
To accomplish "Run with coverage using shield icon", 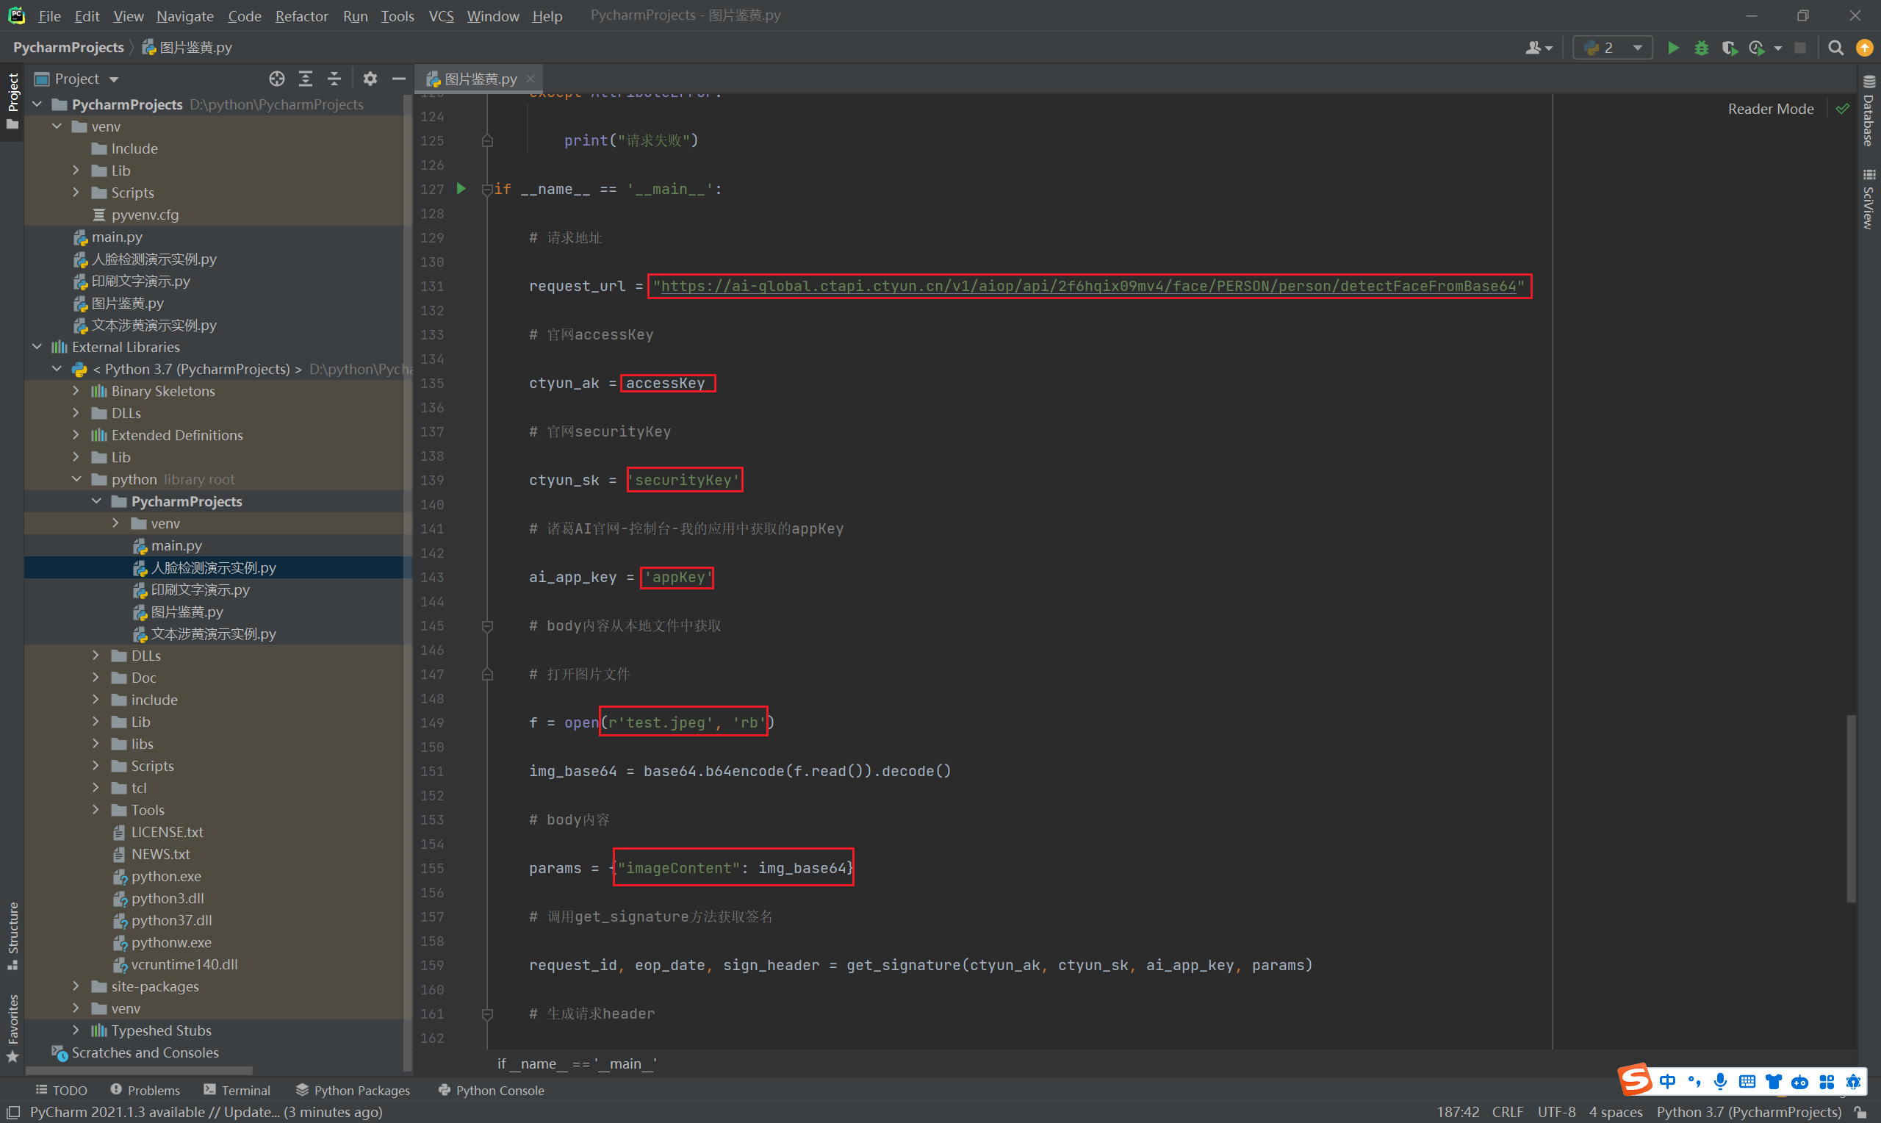I will (1729, 48).
